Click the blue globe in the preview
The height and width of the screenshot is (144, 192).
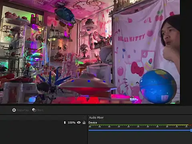pyautogui.click(x=158, y=86)
